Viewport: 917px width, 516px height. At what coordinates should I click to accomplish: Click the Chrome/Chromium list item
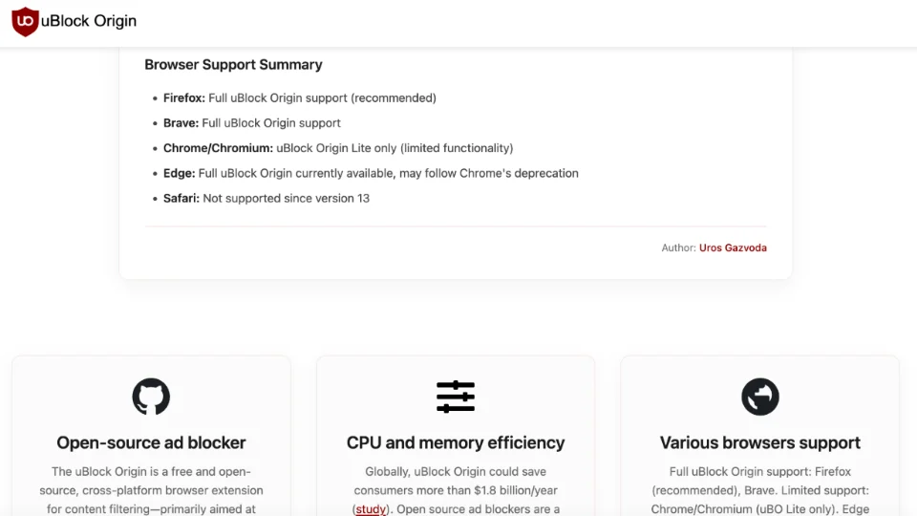coord(337,148)
